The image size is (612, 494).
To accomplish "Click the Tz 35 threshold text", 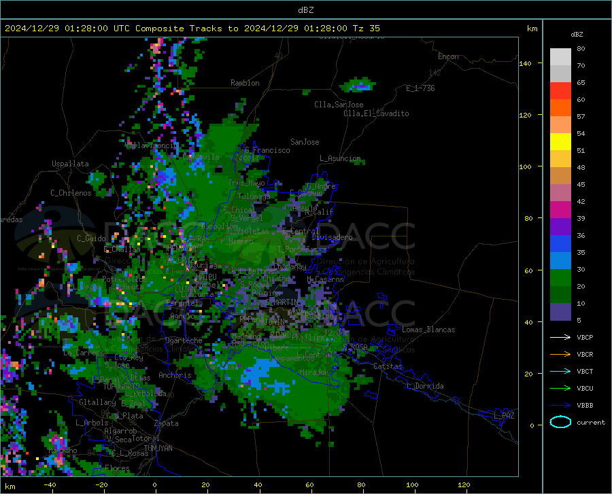I will point(367,29).
